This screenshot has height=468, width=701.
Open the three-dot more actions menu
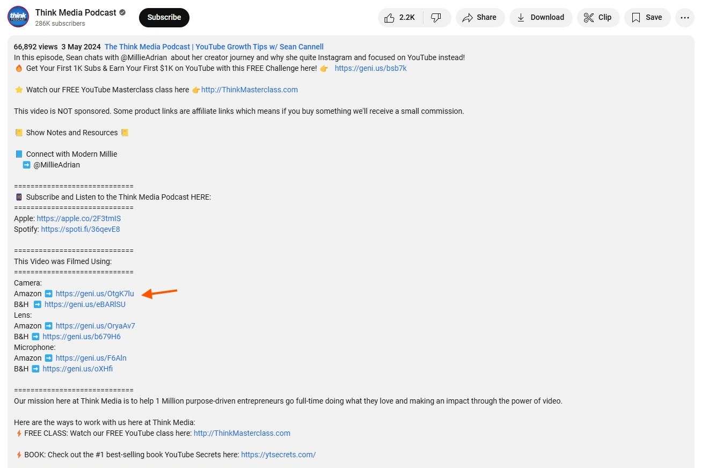[684, 17]
